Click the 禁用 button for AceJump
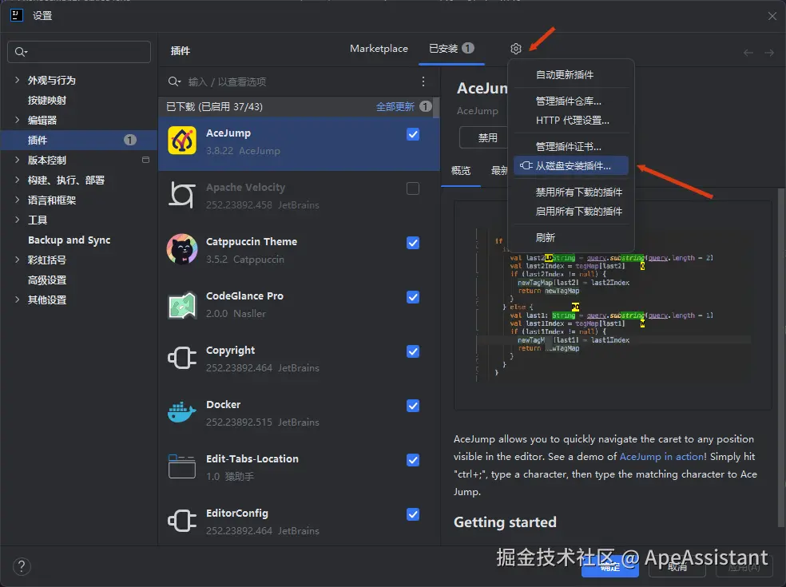Screen dimensions: 786x587 pyautogui.click(x=484, y=137)
